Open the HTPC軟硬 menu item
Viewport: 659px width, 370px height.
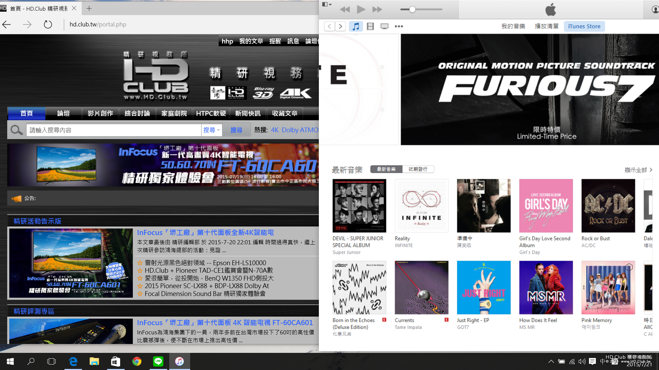tap(211, 113)
